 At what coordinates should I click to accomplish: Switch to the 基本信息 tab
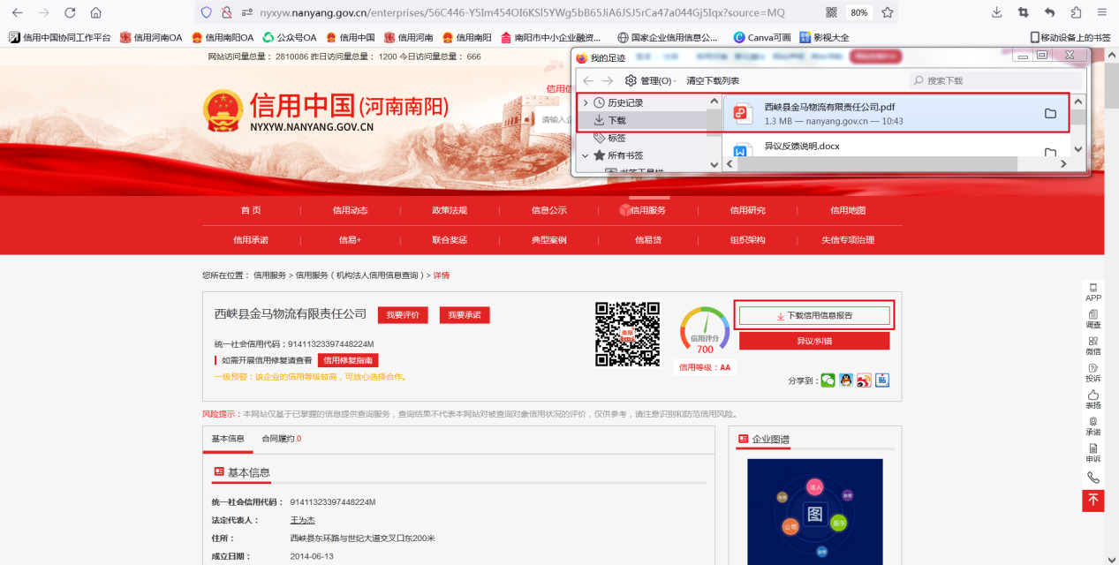tap(228, 439)
